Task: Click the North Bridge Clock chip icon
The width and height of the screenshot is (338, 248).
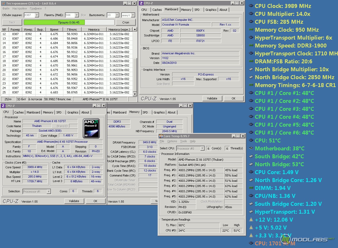Action: [251, 77]
